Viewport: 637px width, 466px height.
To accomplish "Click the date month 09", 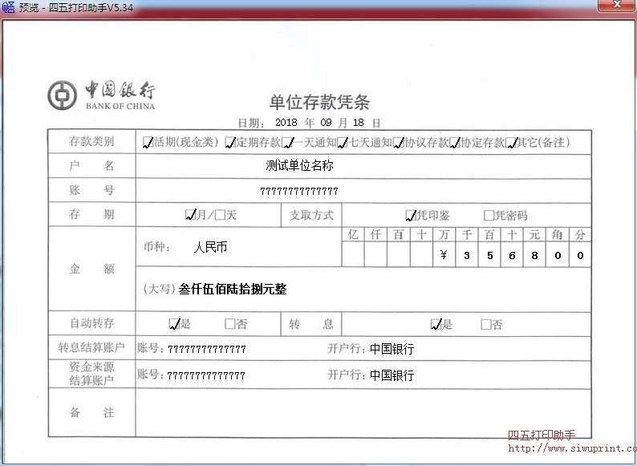I will 326,122.
